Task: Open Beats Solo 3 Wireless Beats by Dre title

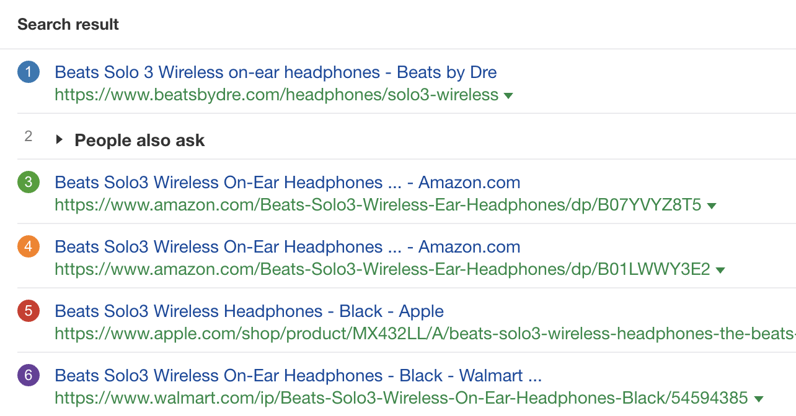Action: (x=276, y=72)
